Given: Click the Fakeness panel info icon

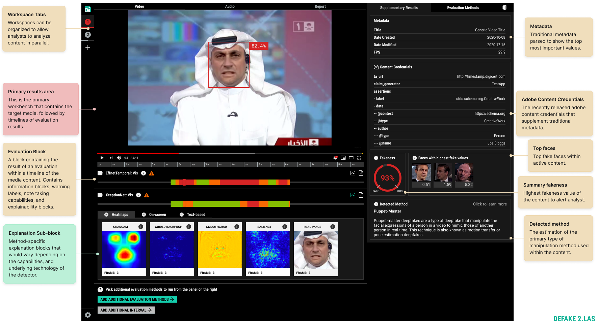Looking at the screenshot, I should [x=376, y=158].
